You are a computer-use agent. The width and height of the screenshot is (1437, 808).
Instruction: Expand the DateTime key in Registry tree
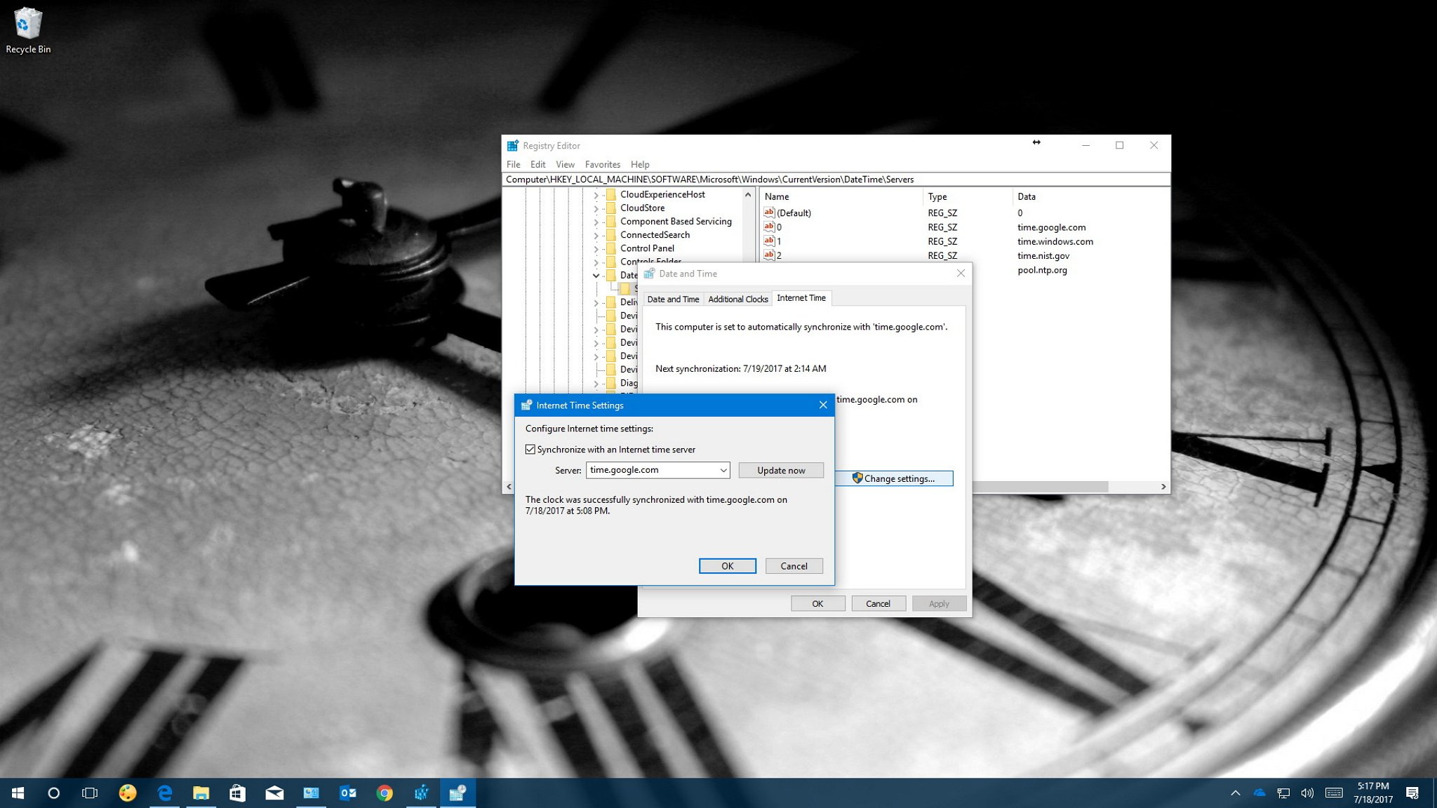click(x=594, y=274)
